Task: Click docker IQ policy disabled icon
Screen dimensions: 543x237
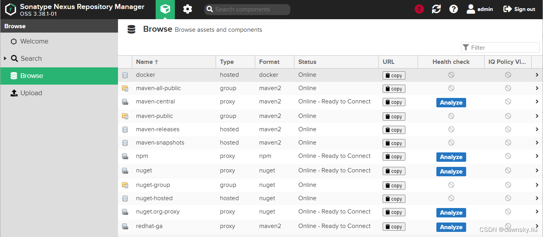Action: click(x=508, y=75)
